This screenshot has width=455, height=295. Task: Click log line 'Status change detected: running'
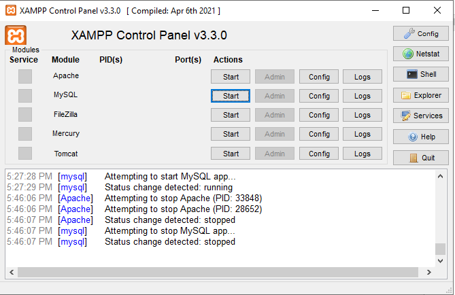(169, 188)
